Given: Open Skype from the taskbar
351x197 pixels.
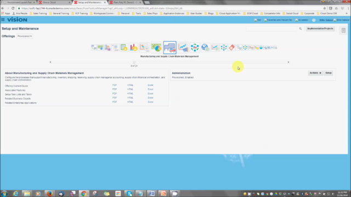Looking at the screenshot, I should point(129,193).
